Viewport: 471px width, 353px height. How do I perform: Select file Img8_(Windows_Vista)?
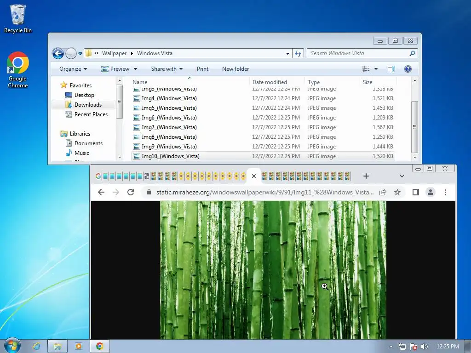(x=263, y=137)
